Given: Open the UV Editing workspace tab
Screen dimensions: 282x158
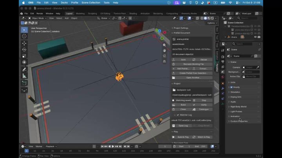Looking at the screenshot, I should (x=105, y=14).
